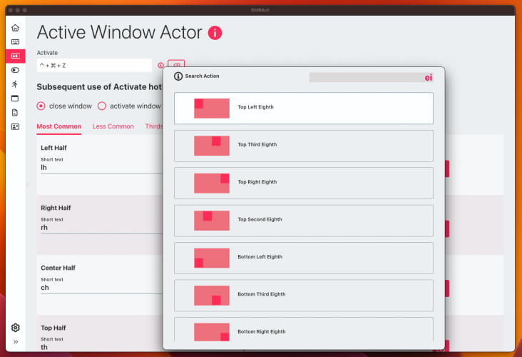The width and height of the screenshot is (522, 357).
Task: Click the Top Half heading text
Action: coord(53,328)
